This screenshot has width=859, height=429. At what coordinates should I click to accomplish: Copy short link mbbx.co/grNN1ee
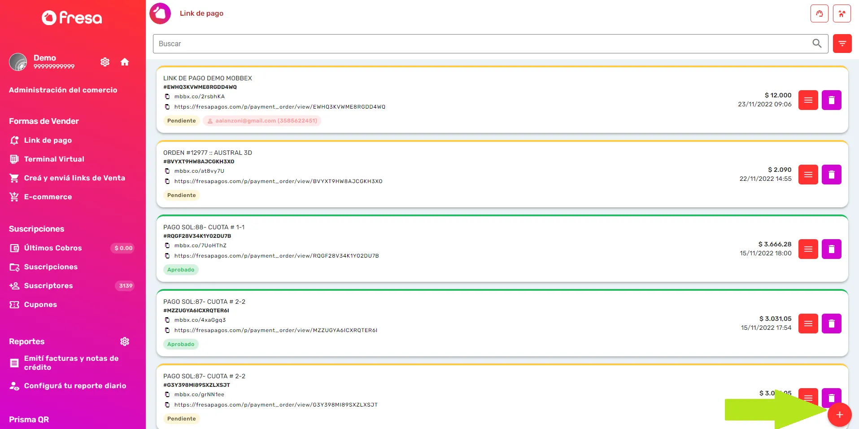pyautogui.click(x=167, y=394)
